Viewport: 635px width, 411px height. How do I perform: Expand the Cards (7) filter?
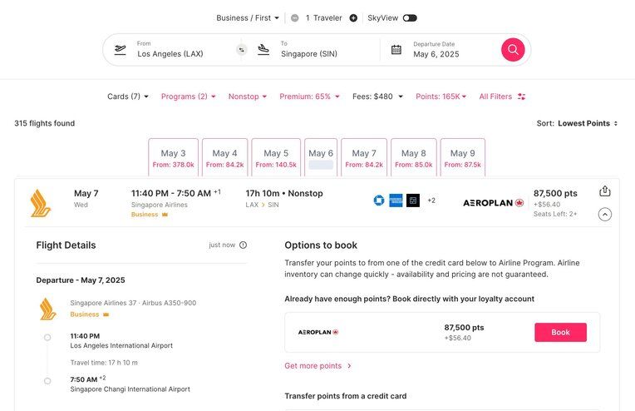pyautogui.click(x=128, y=97)
